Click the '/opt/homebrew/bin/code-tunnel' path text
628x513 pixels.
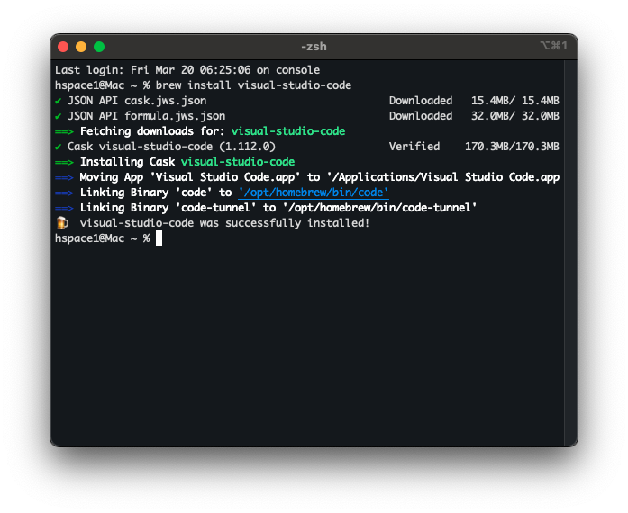(379, 208)
